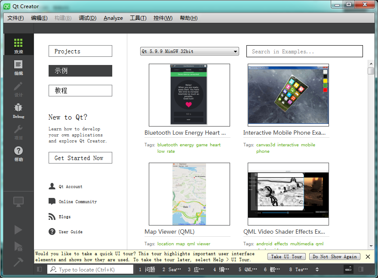
Task: Open the Online Community link
Action: point(78,201)
